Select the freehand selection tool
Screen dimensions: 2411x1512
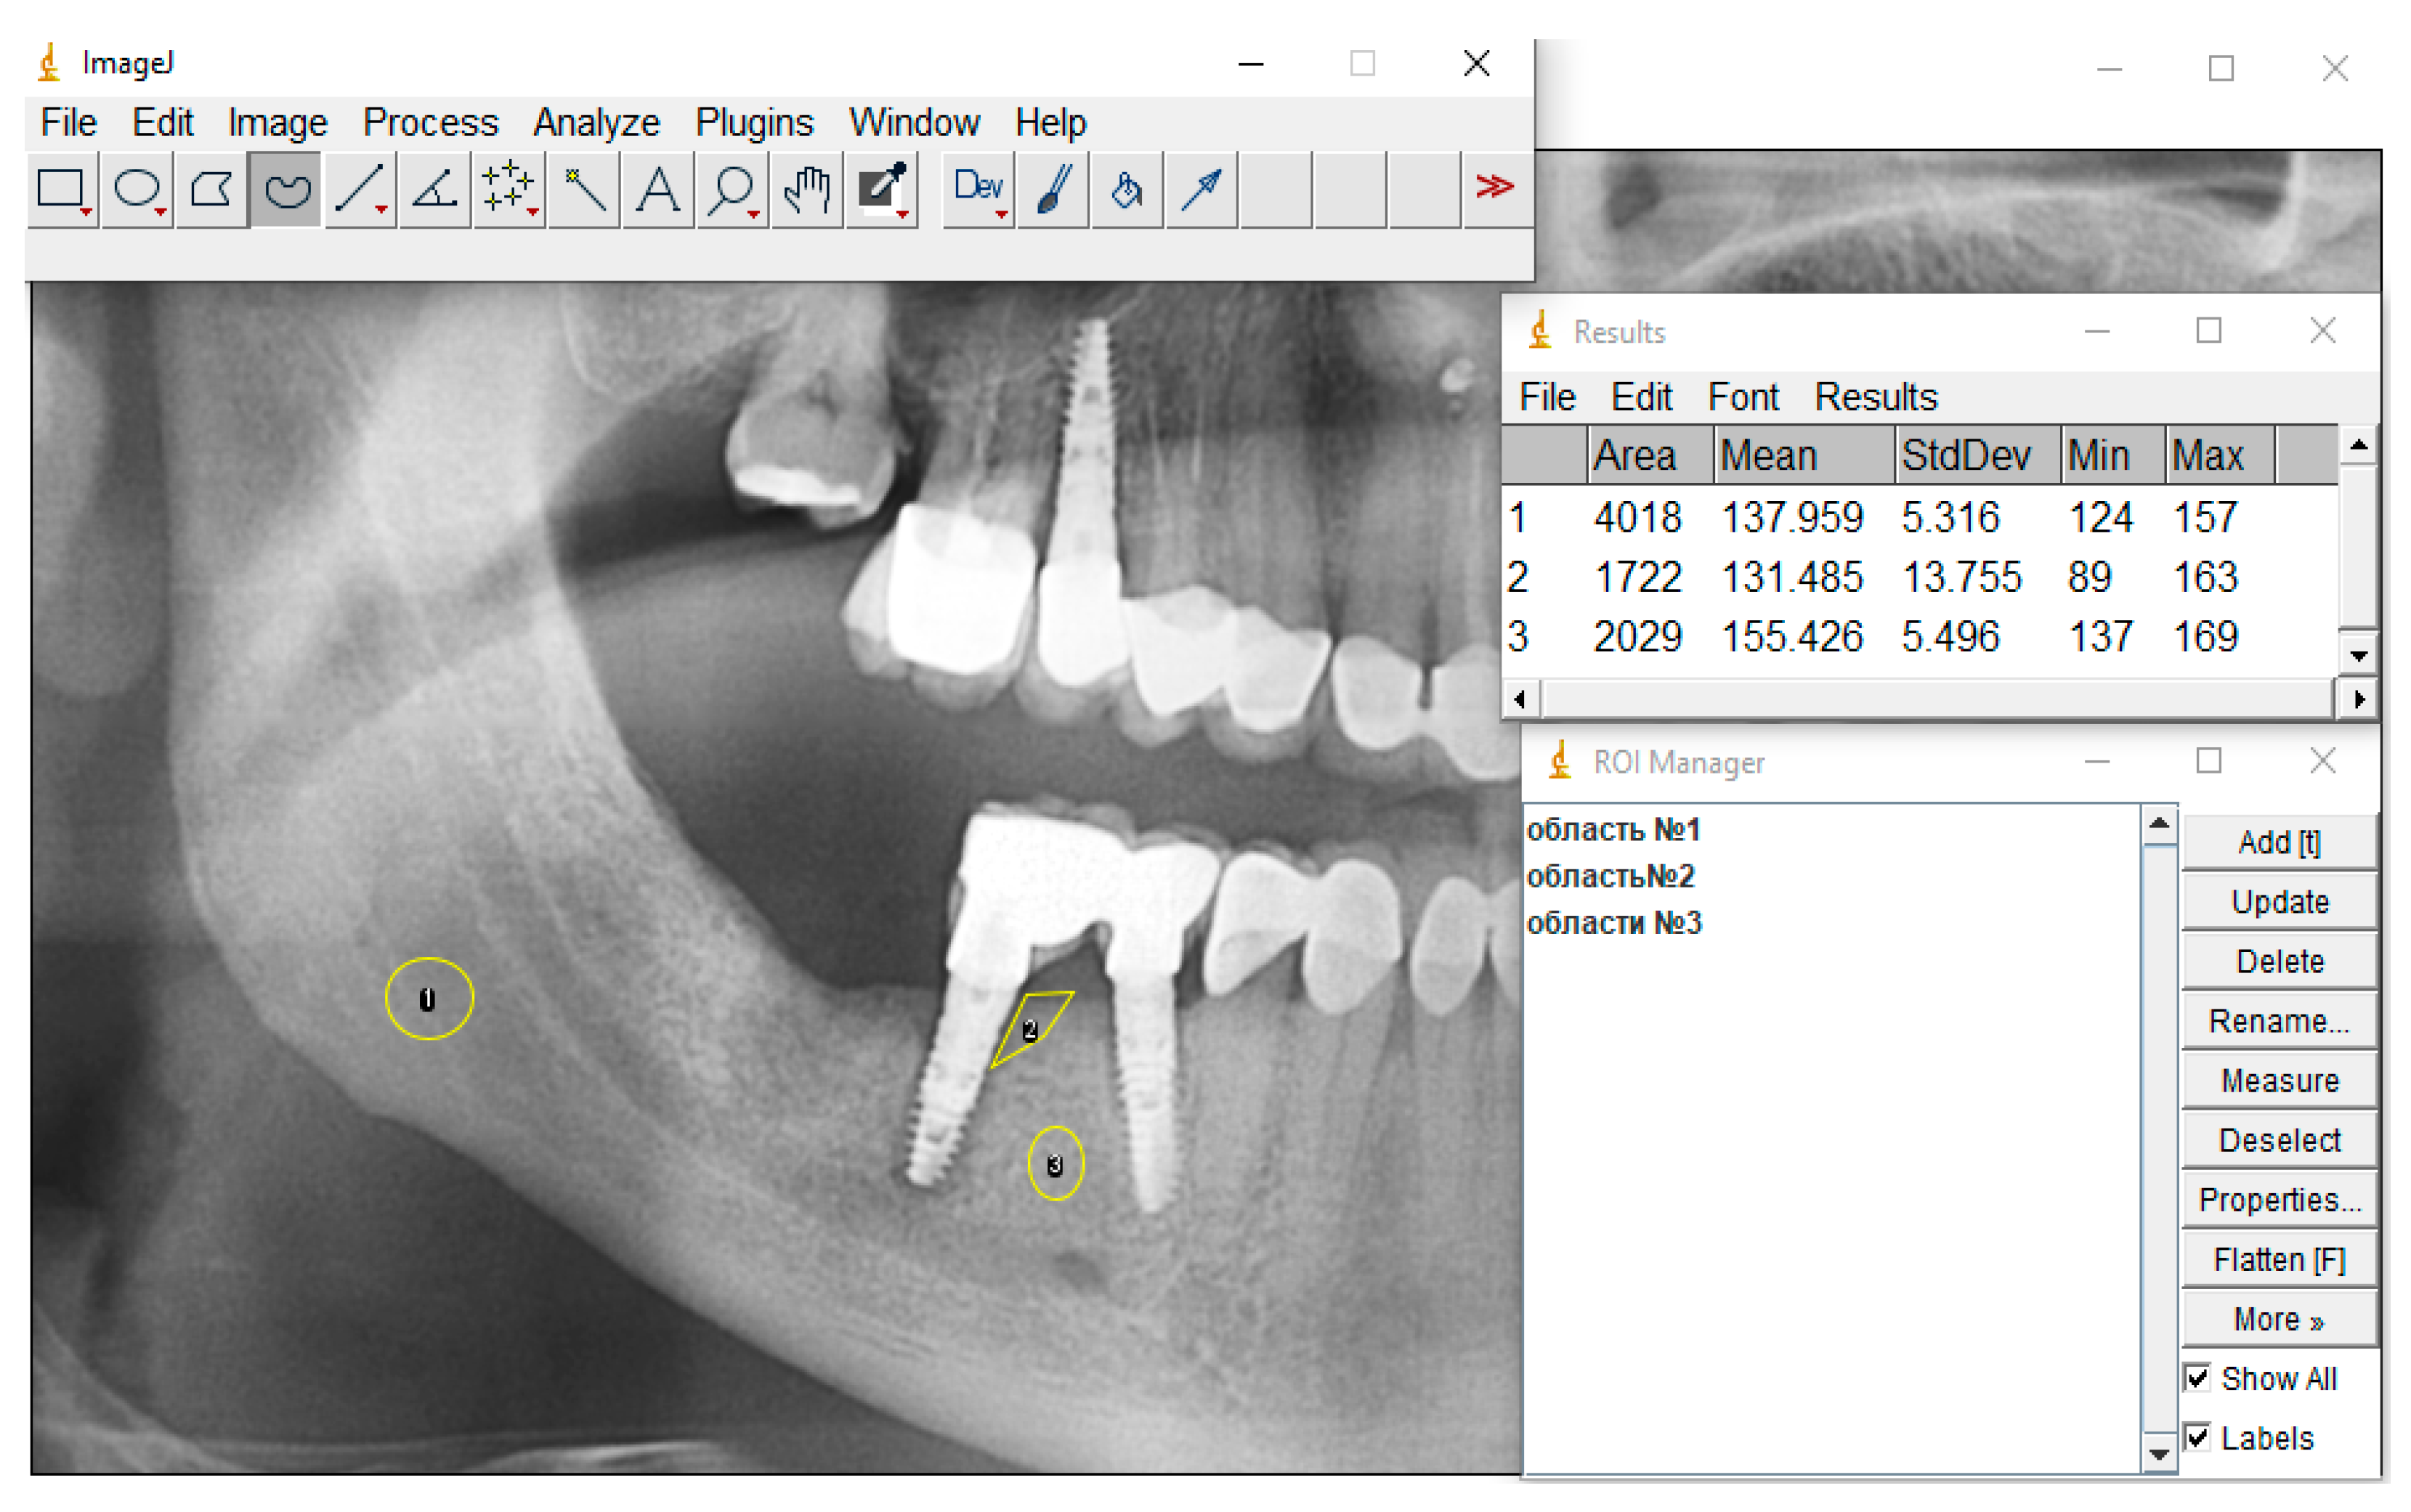(283, 188)
